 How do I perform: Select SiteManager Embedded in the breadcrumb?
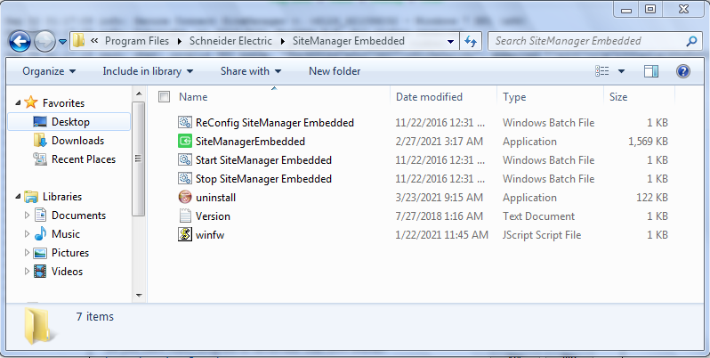[x=348, y=41]
